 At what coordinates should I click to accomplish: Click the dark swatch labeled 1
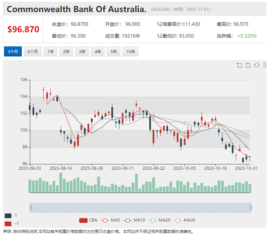click(8, 215)
